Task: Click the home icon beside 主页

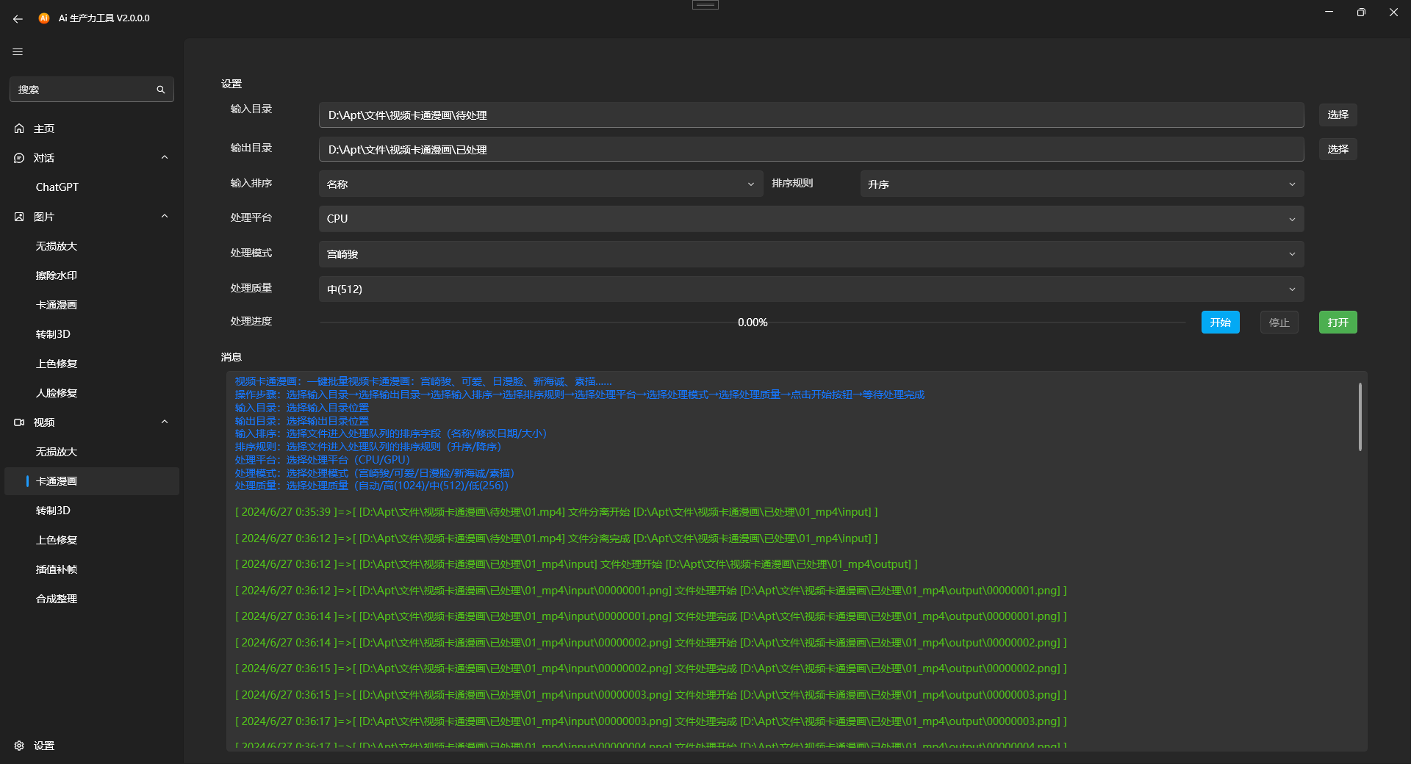Action: coord(19,129)
